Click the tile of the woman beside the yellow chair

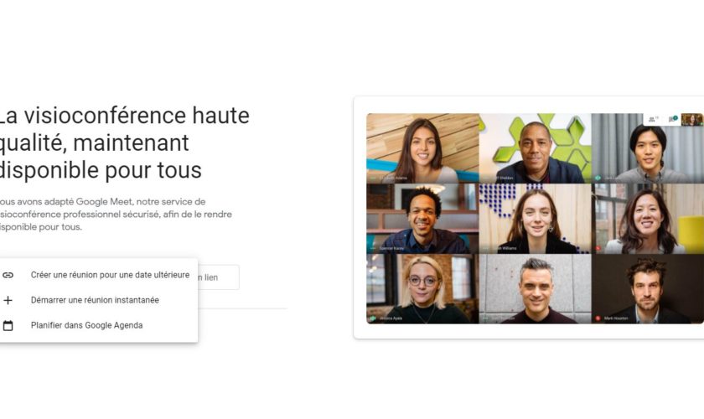tap(647, 218)
